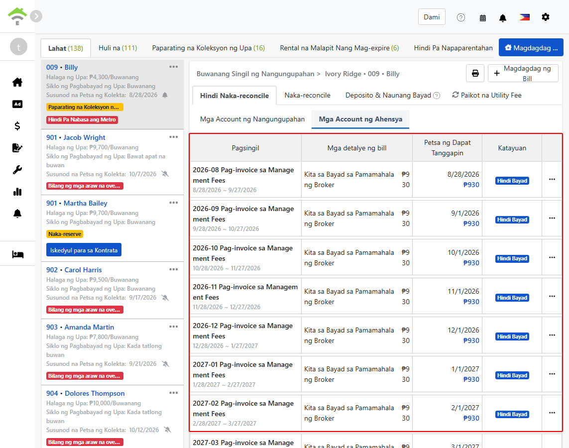The width and height of the screenshot is (569, 448).
Task: Toggle the muted bell on Carol Harris
Action: tap(165, 298)
